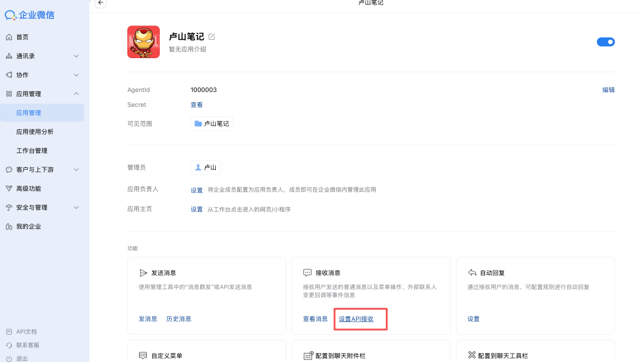Click the 通讯录 contacts icon
Screen dimensions: 642x362
[x=9, y=56]
